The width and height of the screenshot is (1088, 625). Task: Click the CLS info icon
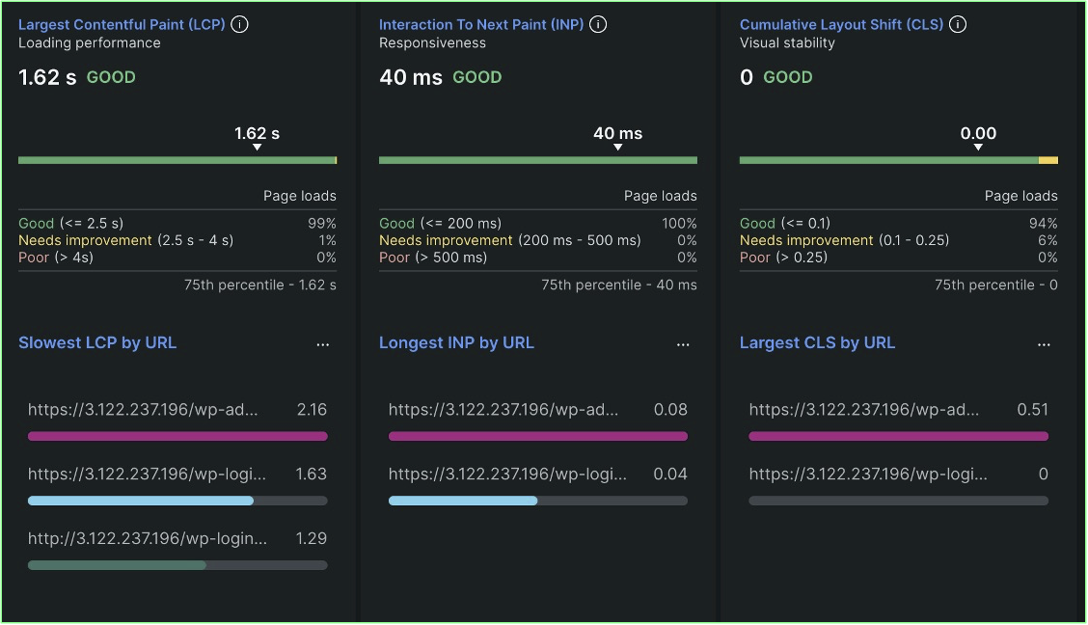[957, 24]
